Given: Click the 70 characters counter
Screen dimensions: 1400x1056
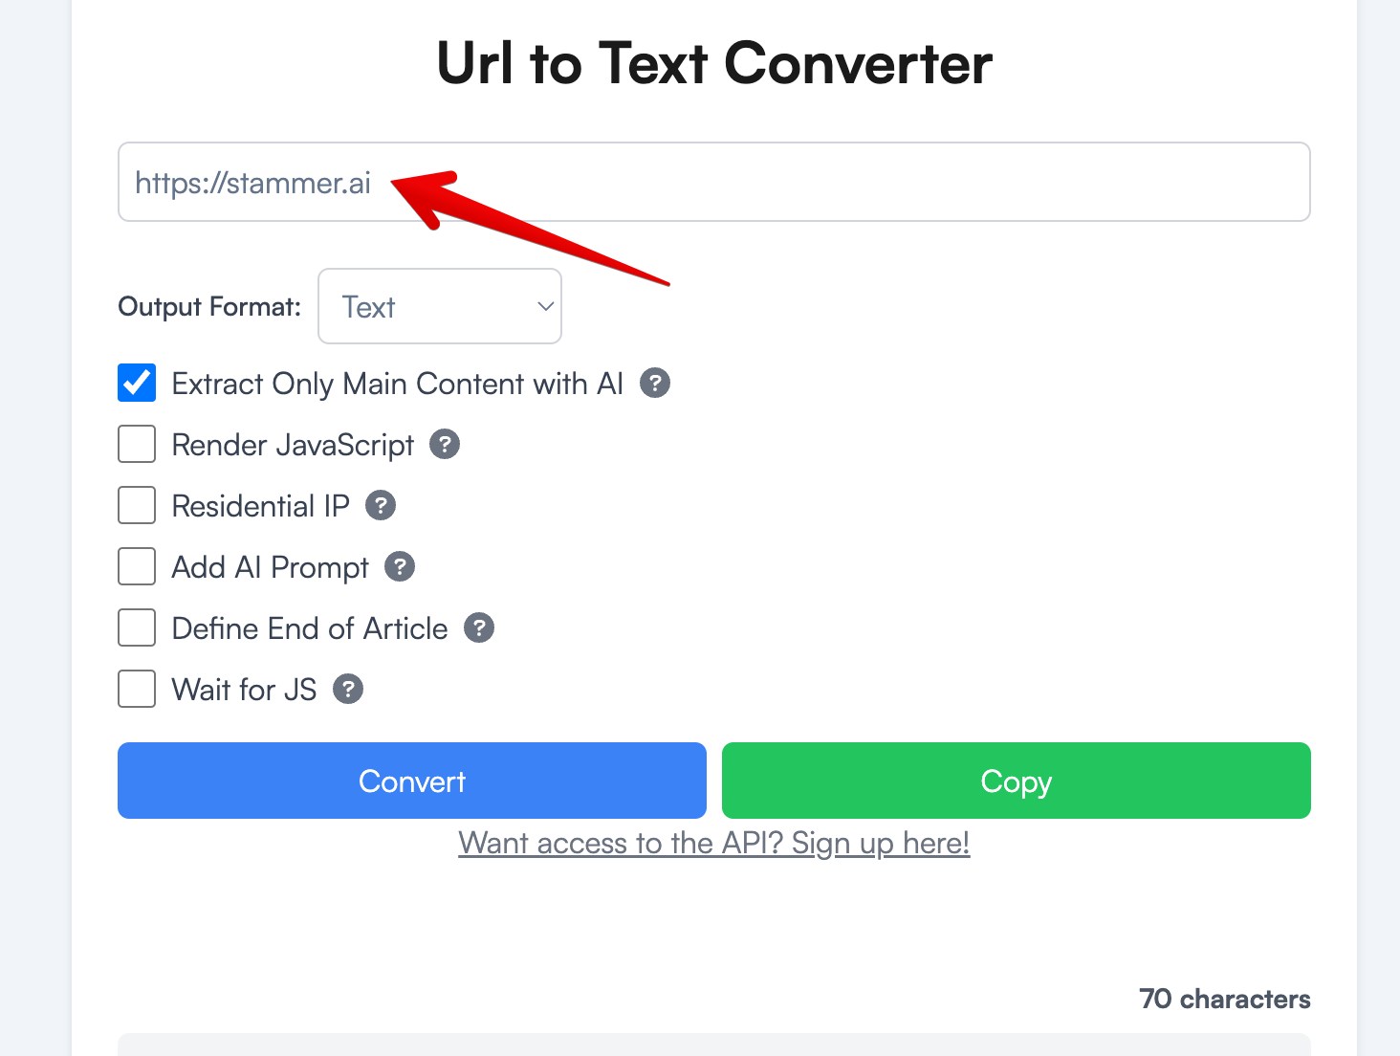Looking at the screenshot, I should tap(1224, 999).
